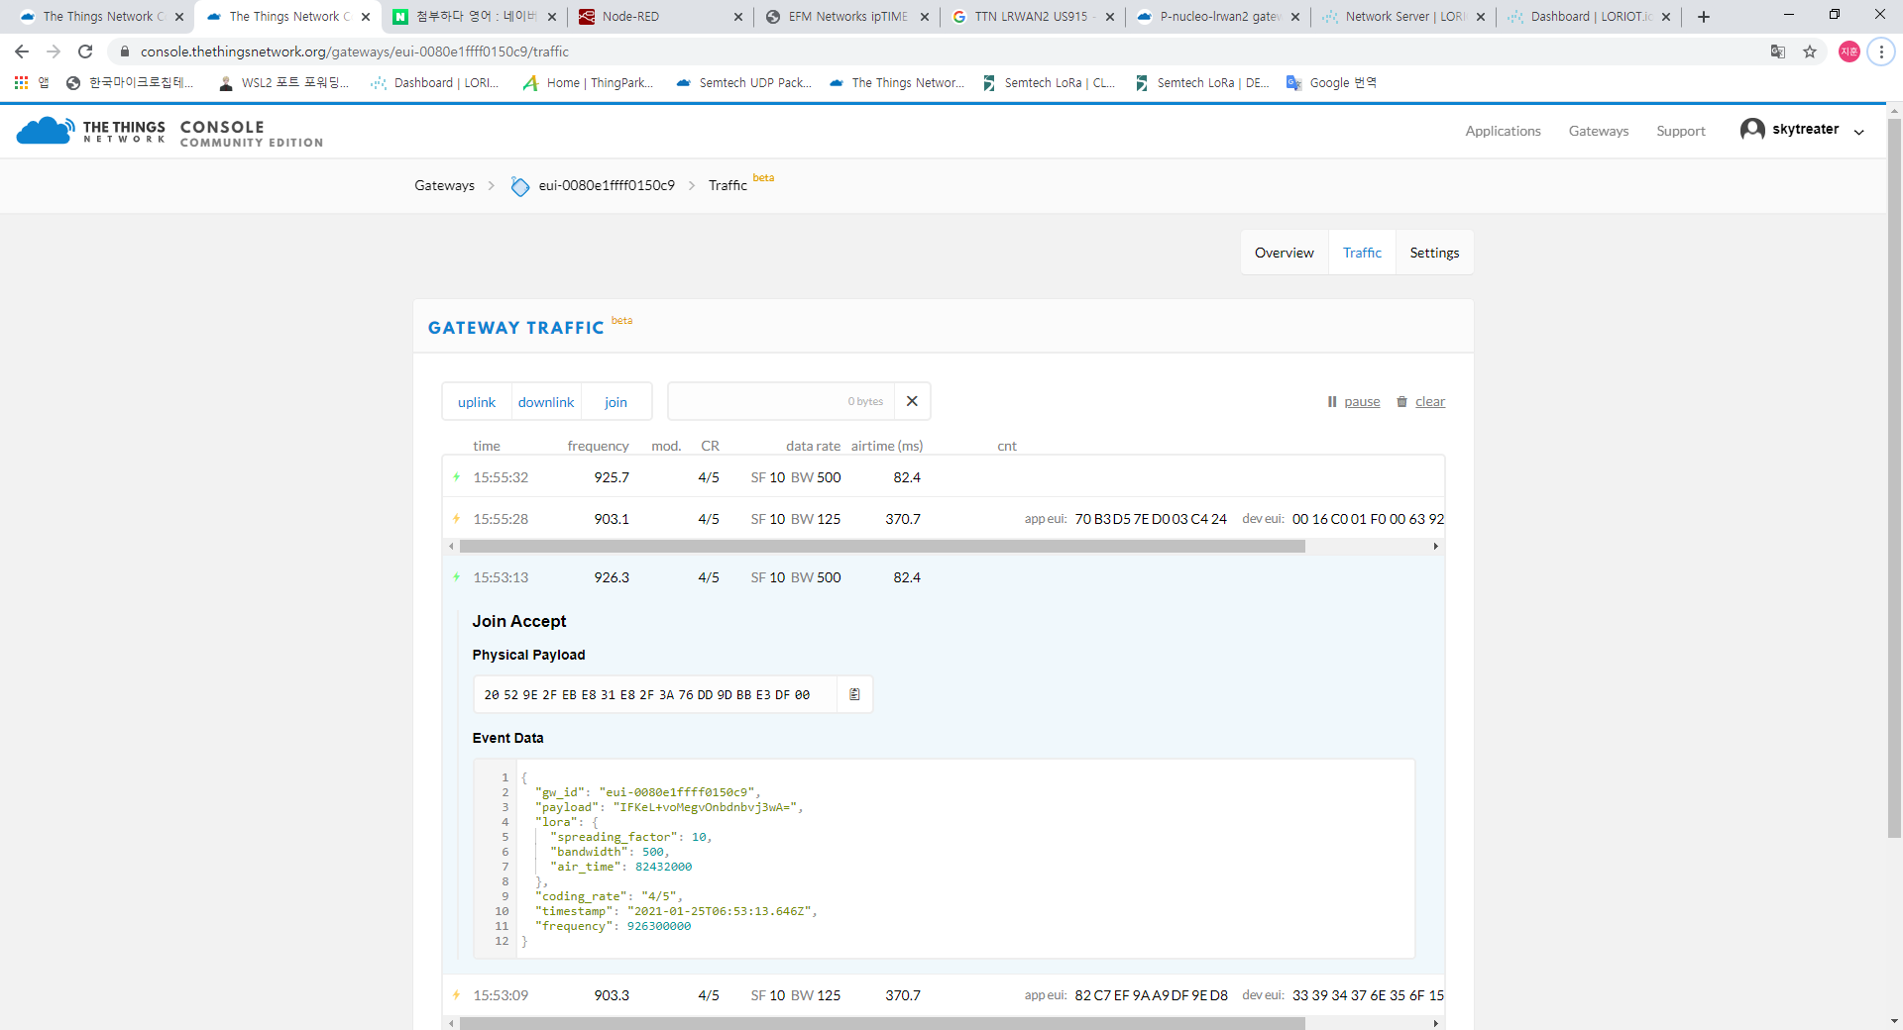Image resolution: width=1903 pixels, height=1030 pixels.
Task: Toggle the uplink traffic filter
Action: (x=477, y=402)
